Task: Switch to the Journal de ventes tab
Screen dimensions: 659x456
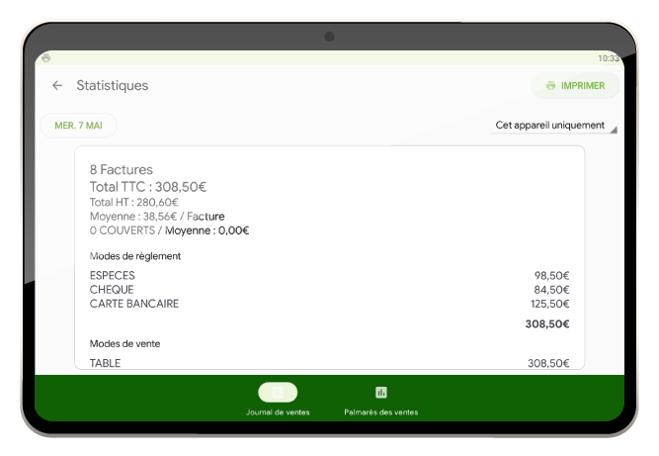Action: tap(278, 400)
